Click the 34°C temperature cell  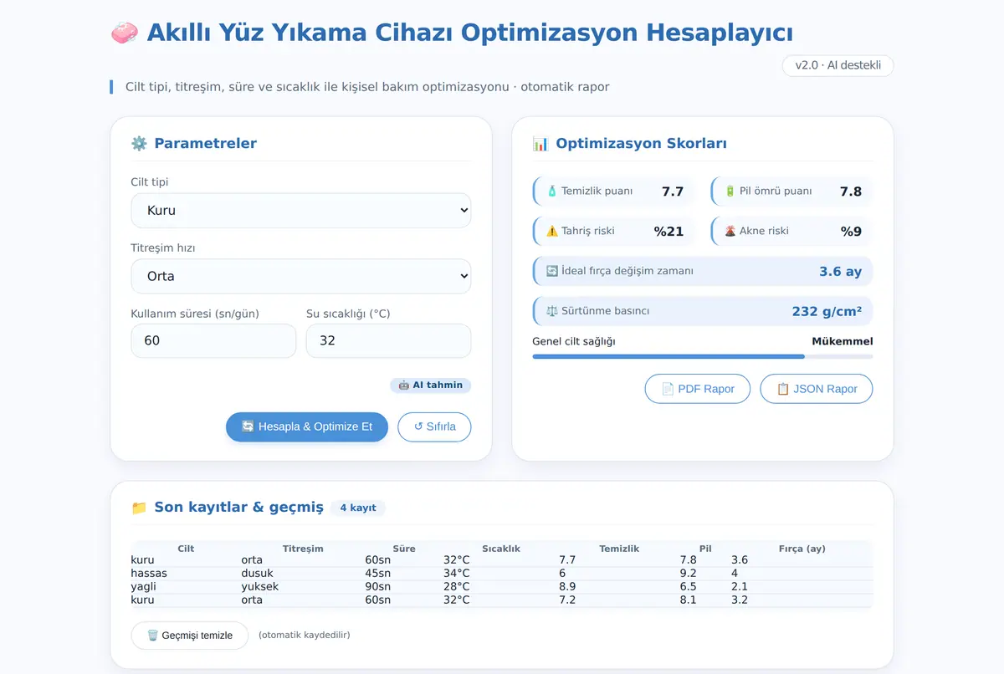(x=457, y=574)
